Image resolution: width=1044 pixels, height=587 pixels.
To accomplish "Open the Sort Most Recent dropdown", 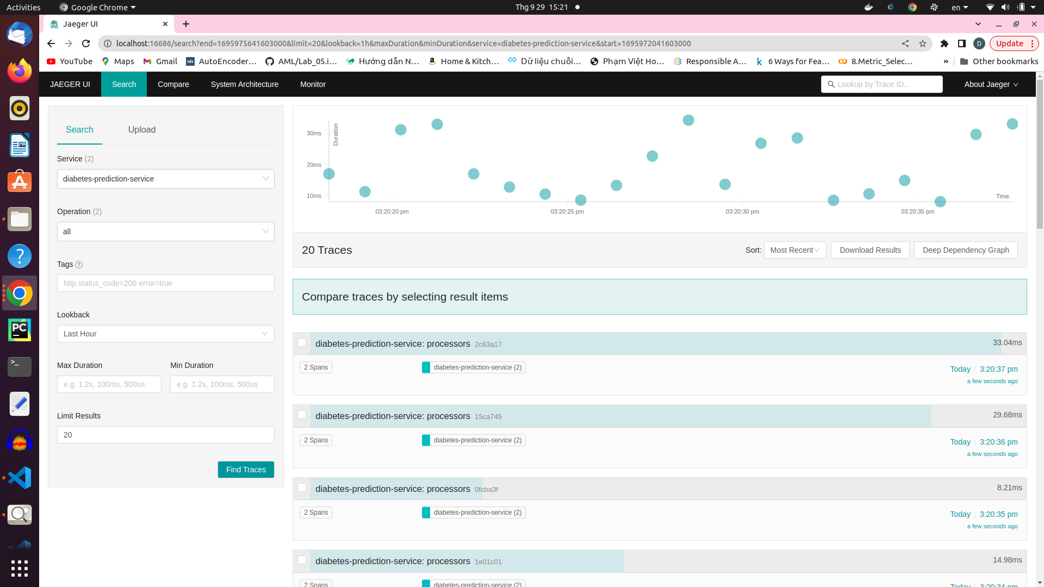I will point(794,250).
